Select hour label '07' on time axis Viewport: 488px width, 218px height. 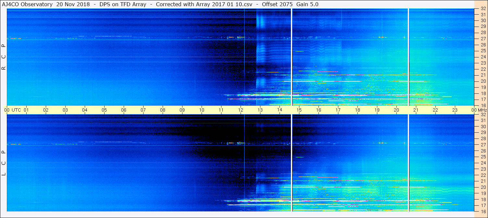tap(143, 110)
